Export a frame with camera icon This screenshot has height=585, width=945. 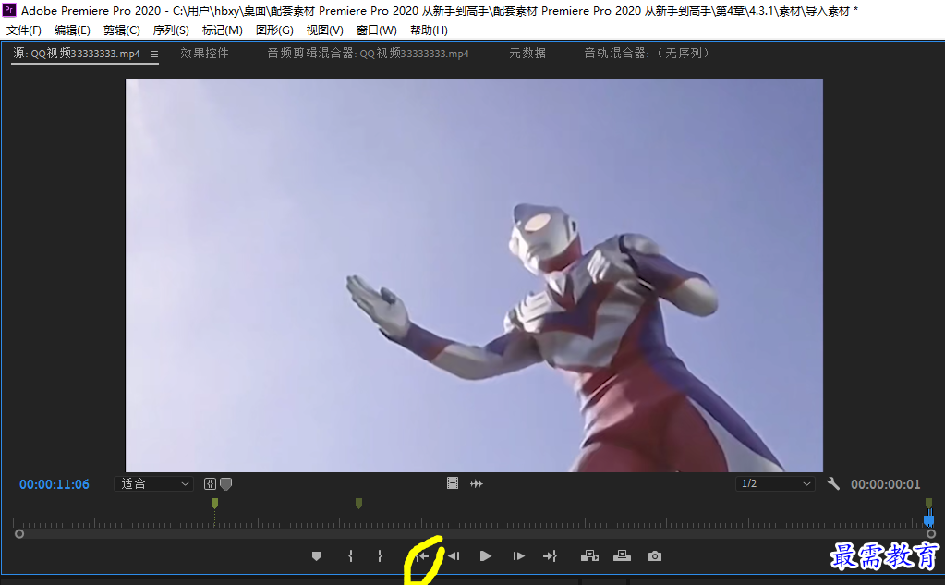click(655, 556)
